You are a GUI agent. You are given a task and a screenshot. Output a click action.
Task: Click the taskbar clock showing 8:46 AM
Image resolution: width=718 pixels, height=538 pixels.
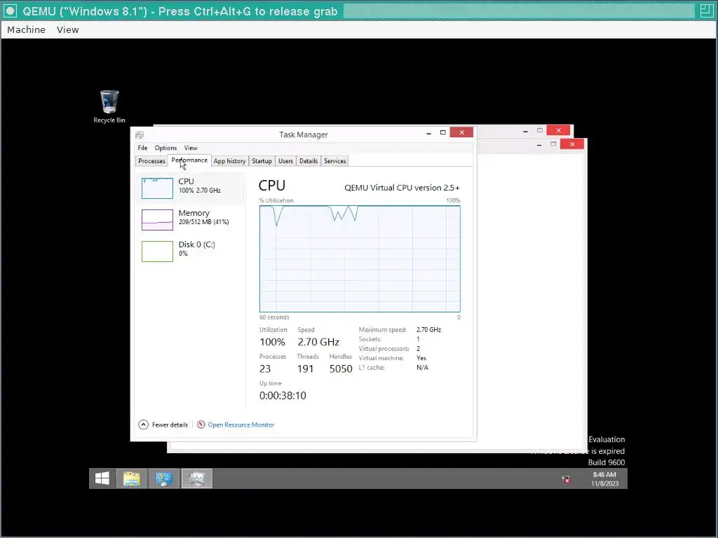click(x=604, y=475)
